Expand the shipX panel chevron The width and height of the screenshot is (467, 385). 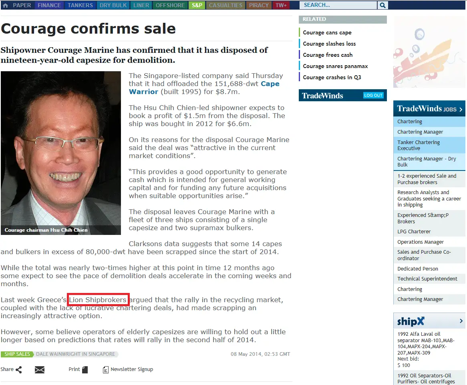461,321
